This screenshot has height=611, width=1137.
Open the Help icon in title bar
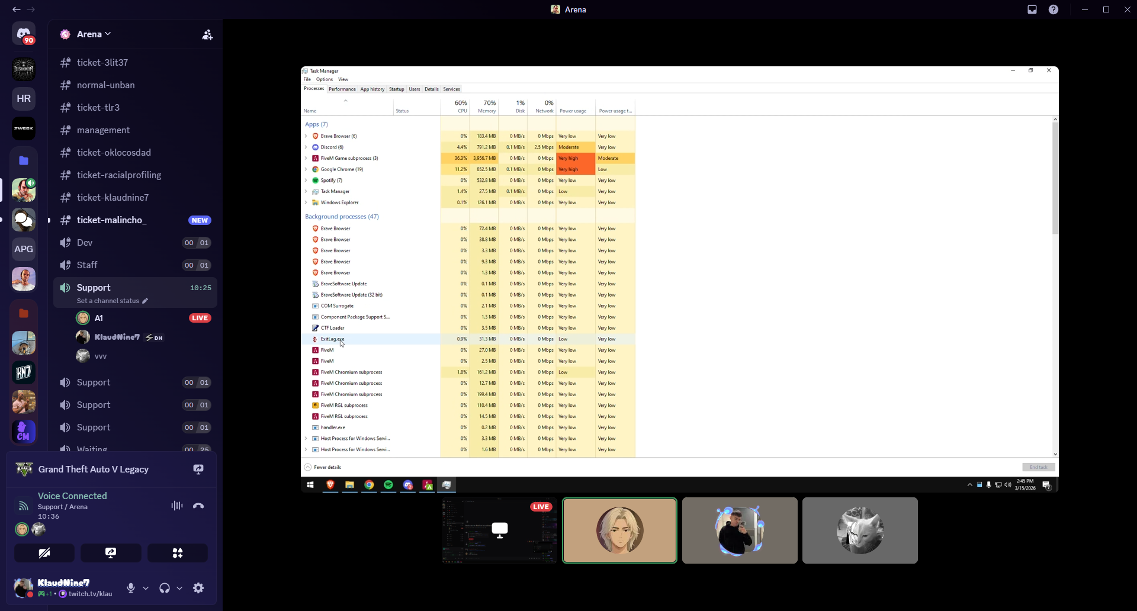1054,9
